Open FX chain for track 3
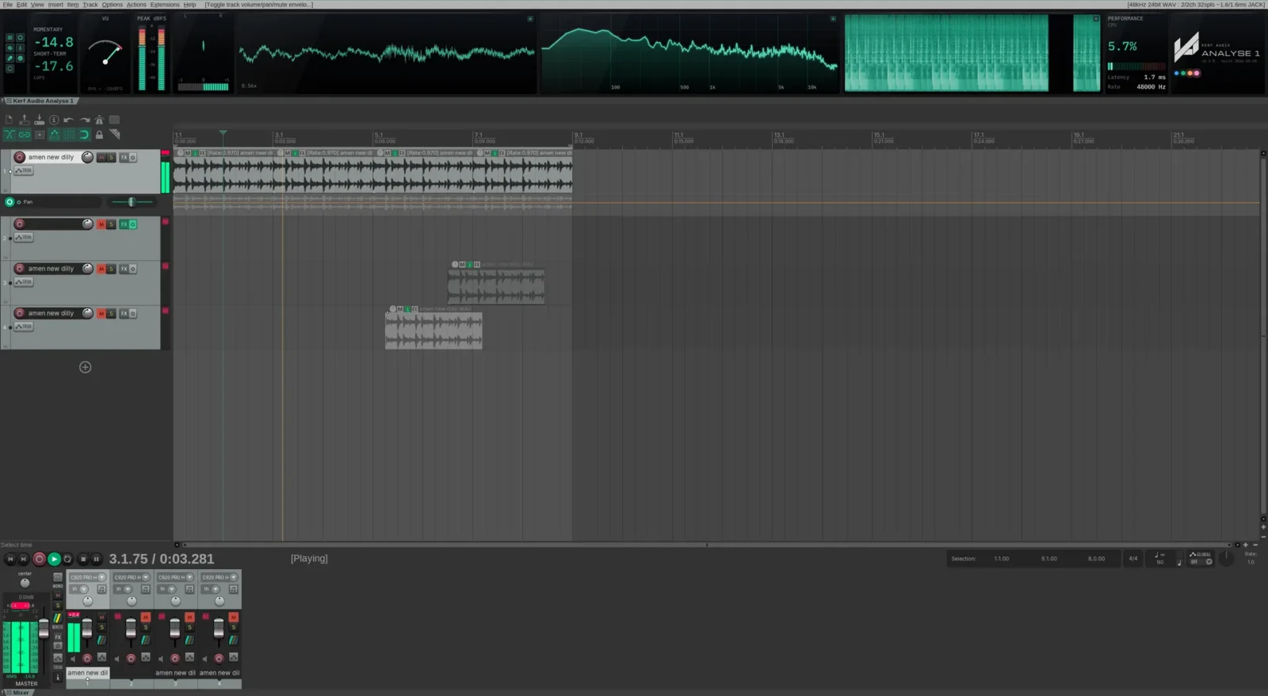The height and width of the screenshot is (696, 1268). coord(124,269)
